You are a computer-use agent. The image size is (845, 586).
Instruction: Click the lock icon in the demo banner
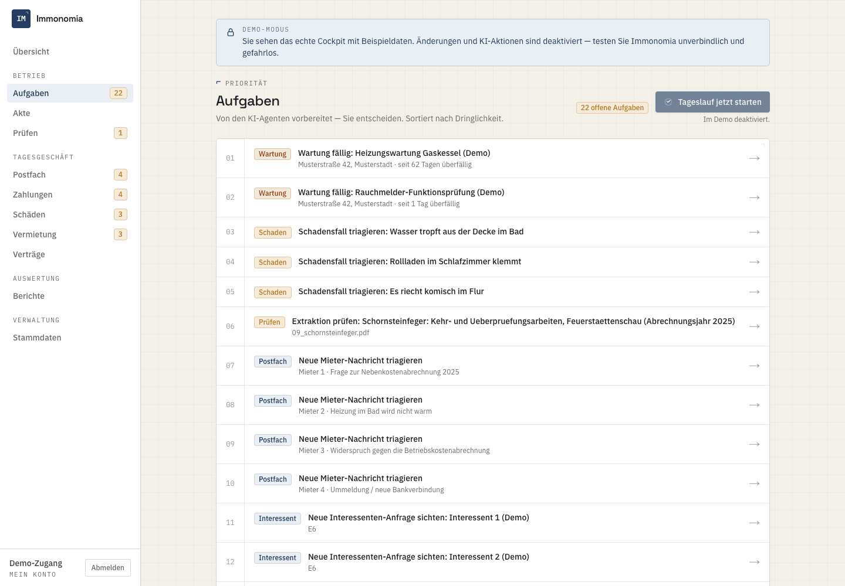(x=231, y=33)
